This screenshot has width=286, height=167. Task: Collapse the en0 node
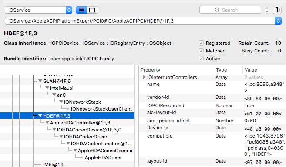(x=54, y=95)
